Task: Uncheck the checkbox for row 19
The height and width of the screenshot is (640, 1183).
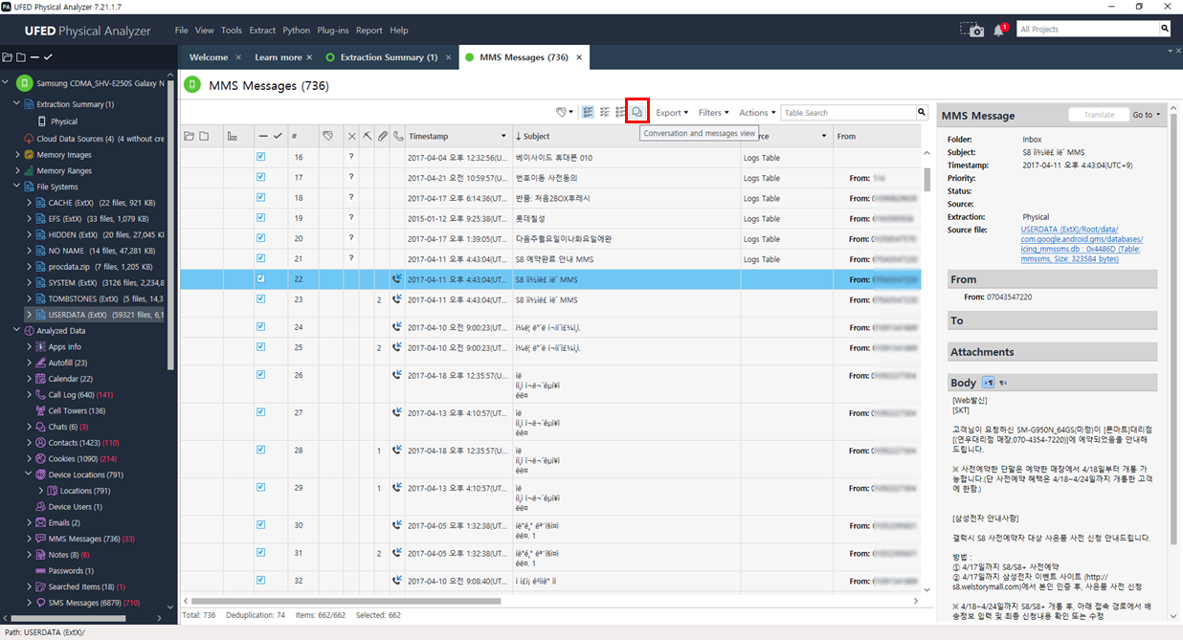Action: [x=260, y=218]
